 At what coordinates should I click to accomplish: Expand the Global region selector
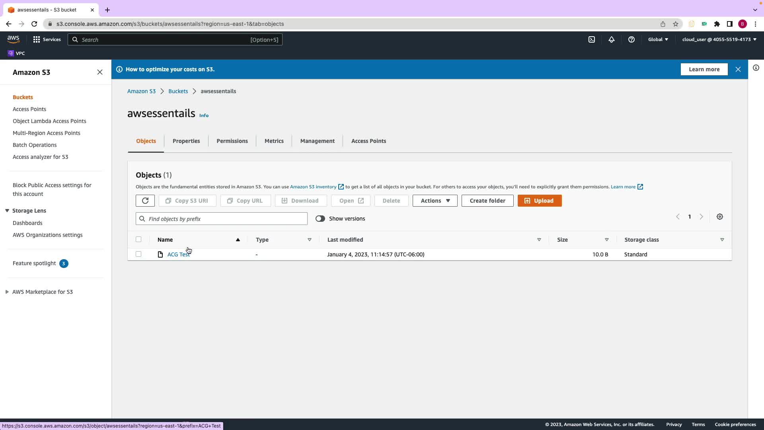(658, 39)
